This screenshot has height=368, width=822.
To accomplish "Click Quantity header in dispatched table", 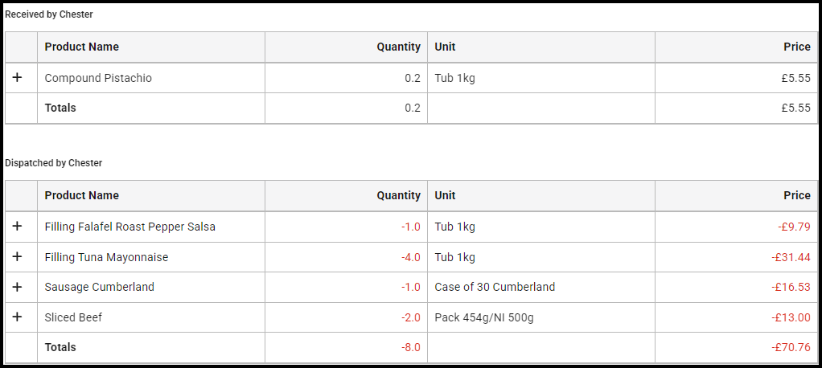I will (x=398, y=195).
